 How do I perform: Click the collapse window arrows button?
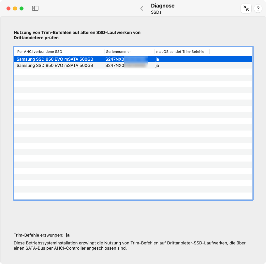point(246,8)
